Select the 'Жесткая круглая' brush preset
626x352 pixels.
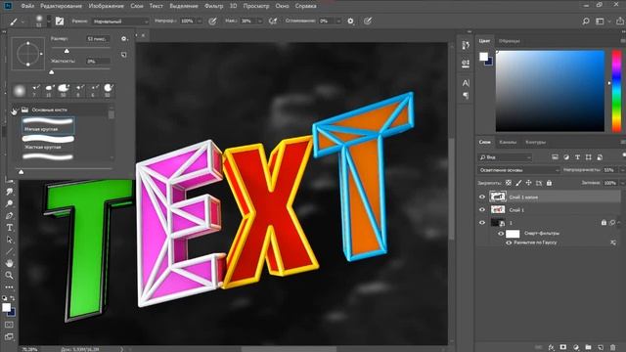pos(48,143)
